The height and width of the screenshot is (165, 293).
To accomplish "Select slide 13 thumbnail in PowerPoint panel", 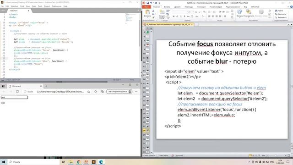I will pos(147,66).
